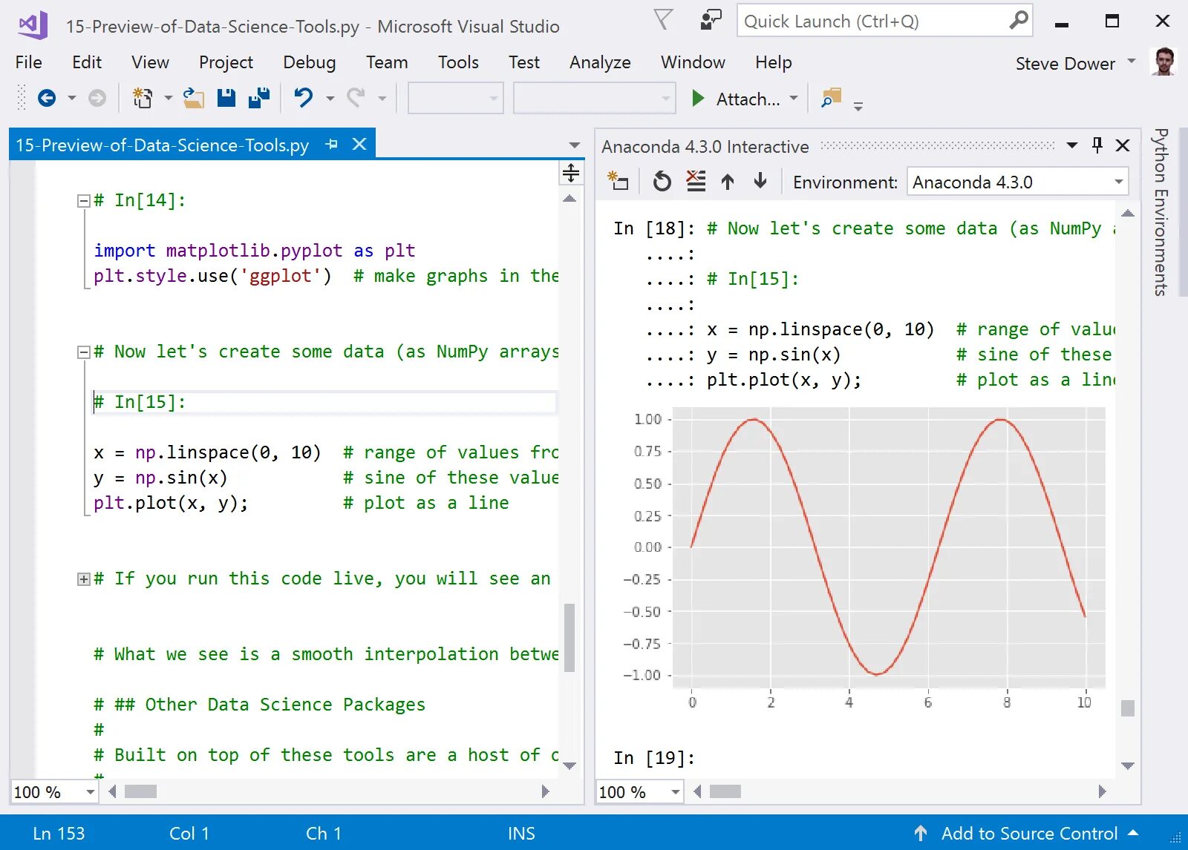Click the Find in Files toolbar icon

click(832, 98)
